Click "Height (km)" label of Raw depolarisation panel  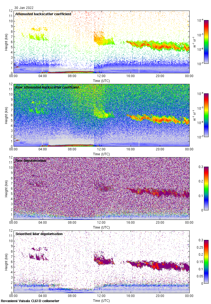(x=6, y=189)
